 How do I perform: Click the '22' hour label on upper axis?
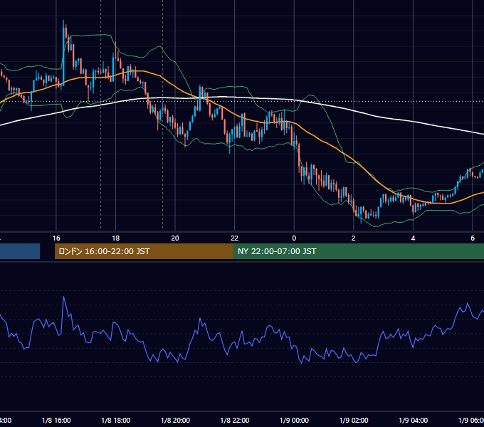click(235, 238)
